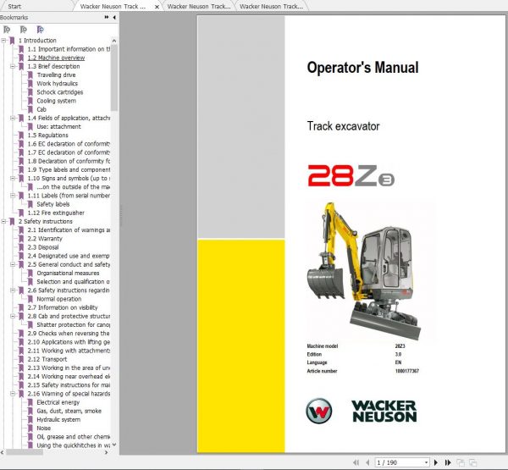Click bookmark icon beside 2.14 Working near overhead
508x470 pixels.
point(21,377)
